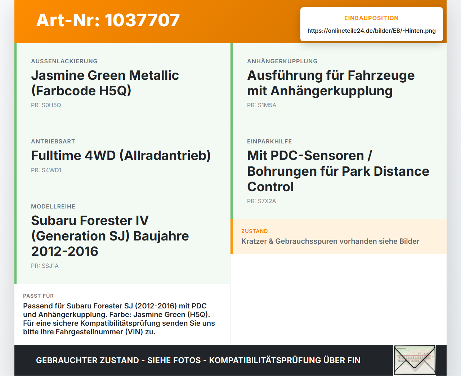Click the envelope VIN icon in footer
Image resolution: width=461 pixels, height=376 pixels.
click(x=415, y=360)
